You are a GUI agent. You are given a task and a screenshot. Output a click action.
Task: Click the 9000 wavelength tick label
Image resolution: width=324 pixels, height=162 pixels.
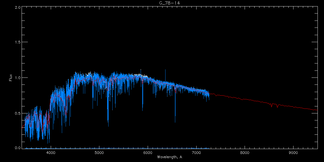[293, 153]
